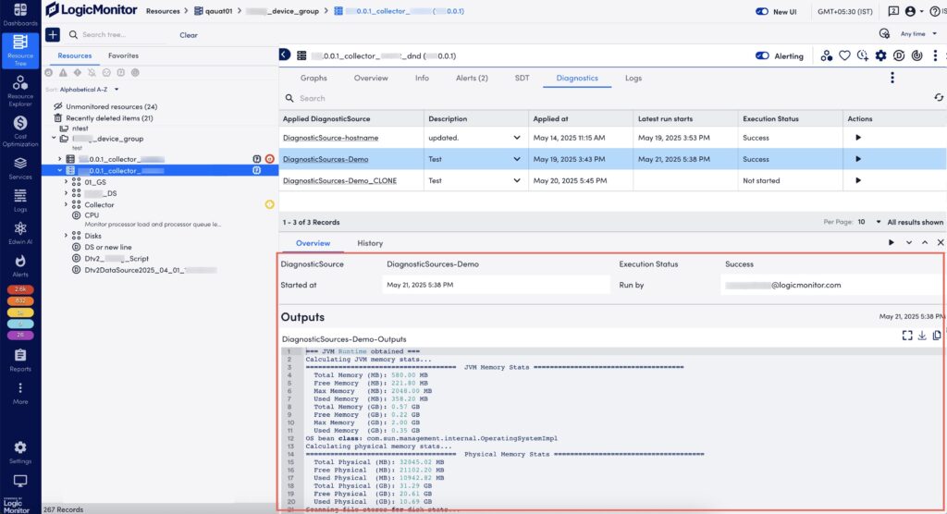Screen dimensions: 947x514
Task: Open the Any time range dropdown
Action: [x=918, y=34]
